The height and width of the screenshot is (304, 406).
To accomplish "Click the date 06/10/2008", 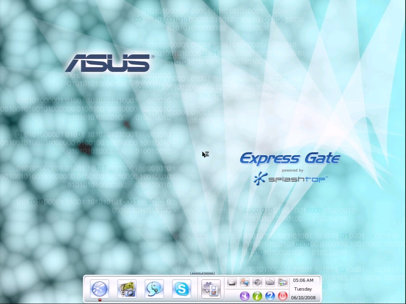I will 303,297.
